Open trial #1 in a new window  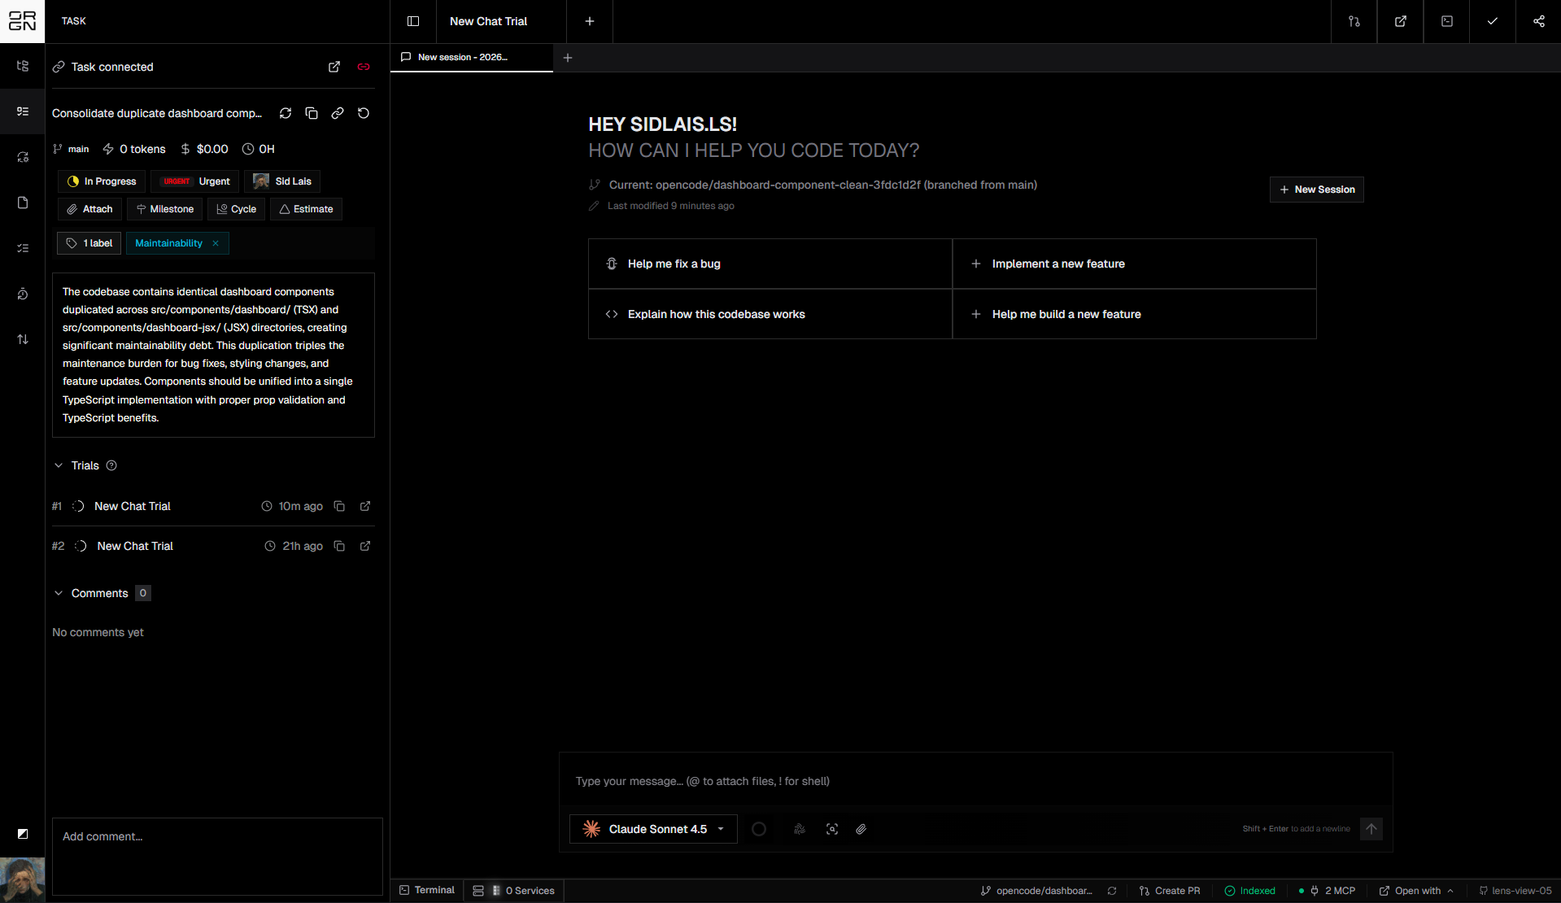click(x=365, y=506)
